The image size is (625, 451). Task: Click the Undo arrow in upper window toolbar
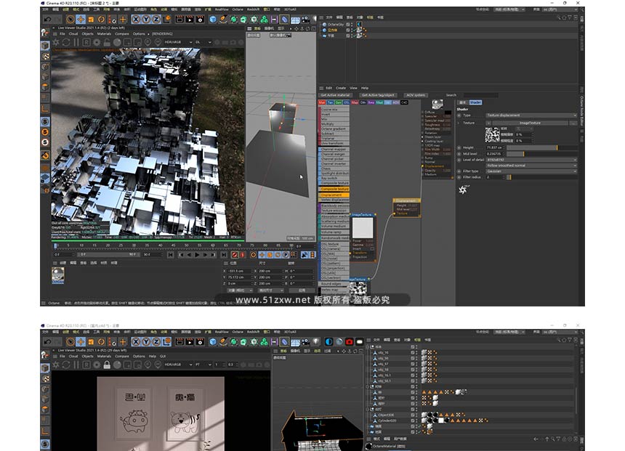click(x=48, y=19)
